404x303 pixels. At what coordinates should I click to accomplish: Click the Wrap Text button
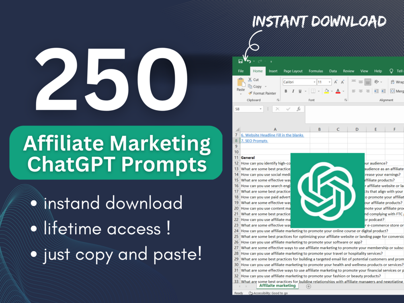[397, 82]
